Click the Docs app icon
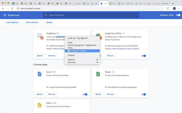Screen dimensions: 182x113 40,74
